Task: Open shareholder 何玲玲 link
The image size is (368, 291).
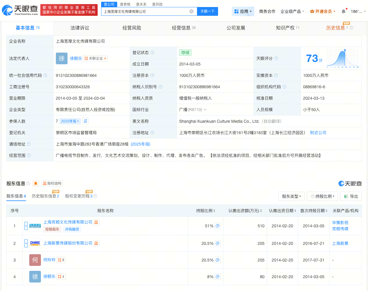Action: [x=49, y=260]
